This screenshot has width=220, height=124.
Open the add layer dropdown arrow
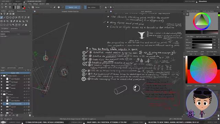click(3, 115)
